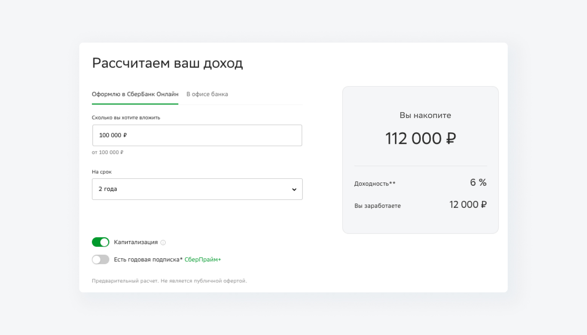
Task: Enable the СберПрайм+ annual subscription toggle
Action: [101, 260]
